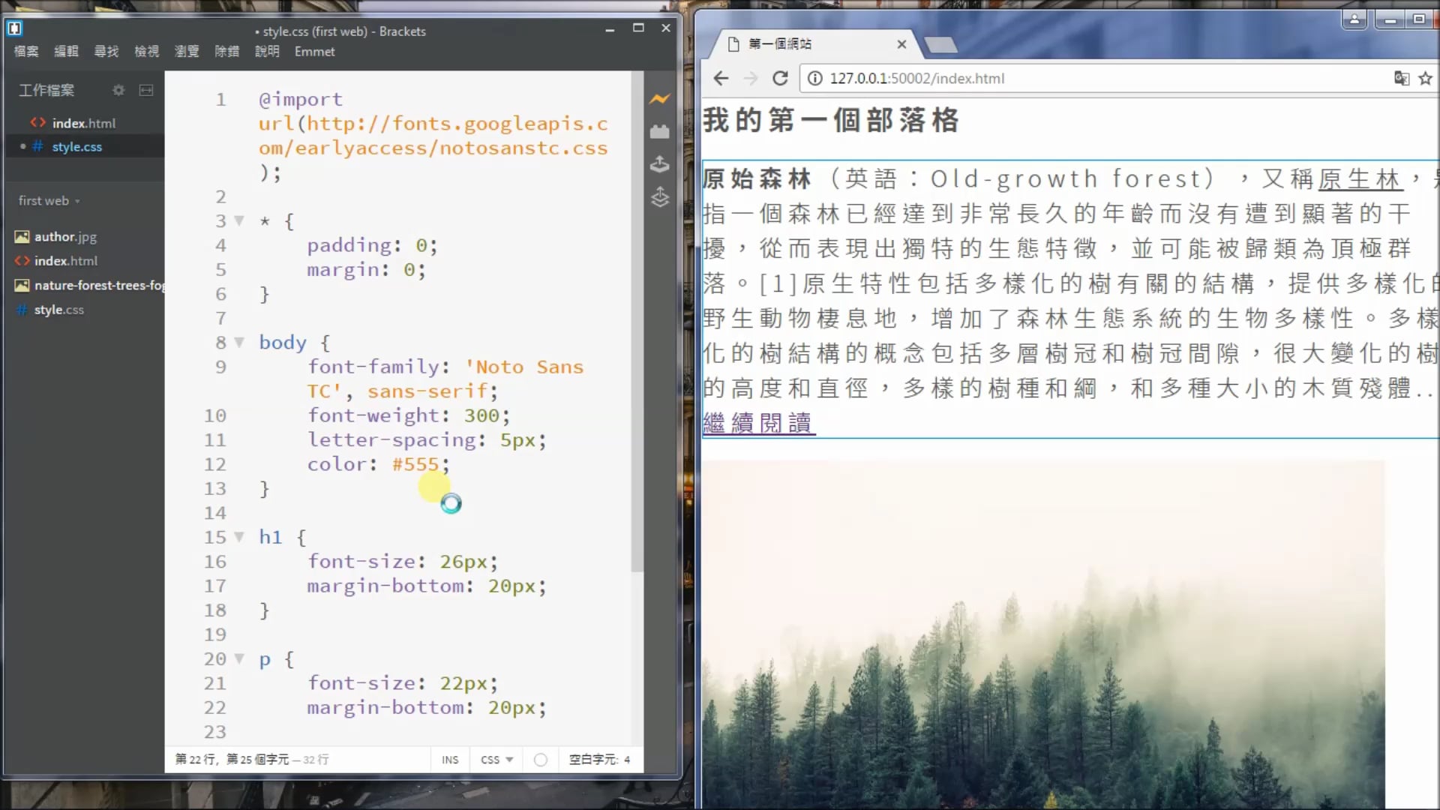Reload the browser page
Viewport: 1440px width, 810px height.
click(x=780, y=78)
